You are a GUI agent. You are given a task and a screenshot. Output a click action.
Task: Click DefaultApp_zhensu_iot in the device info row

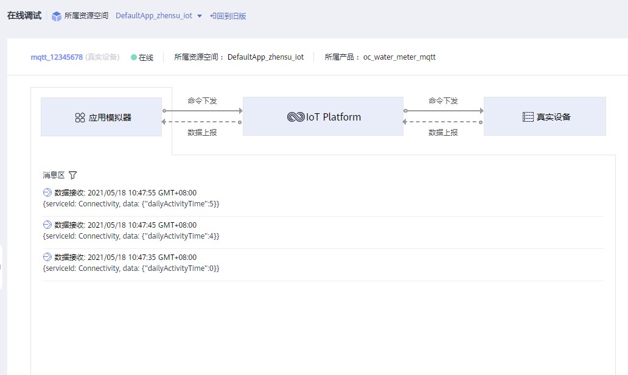[x=265, y=57]
